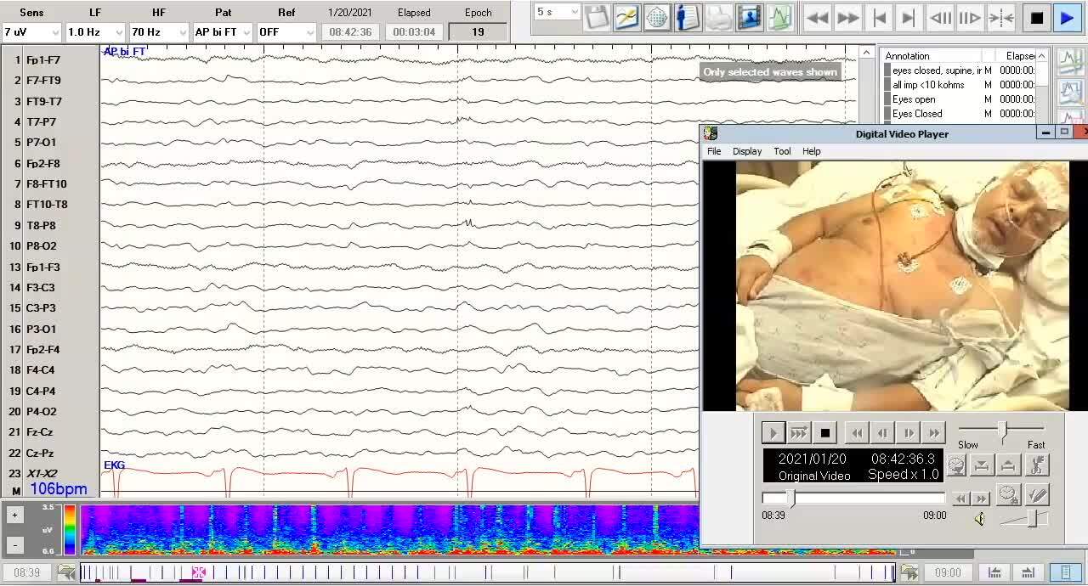Toggle the waveform overlay tool icon
The height and width of the screenshot is (586, 1088).
click(626, 17)
